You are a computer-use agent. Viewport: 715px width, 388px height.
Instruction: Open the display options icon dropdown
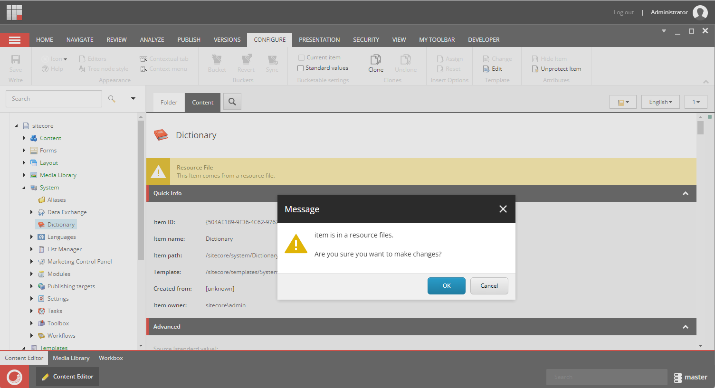(623, 102)
